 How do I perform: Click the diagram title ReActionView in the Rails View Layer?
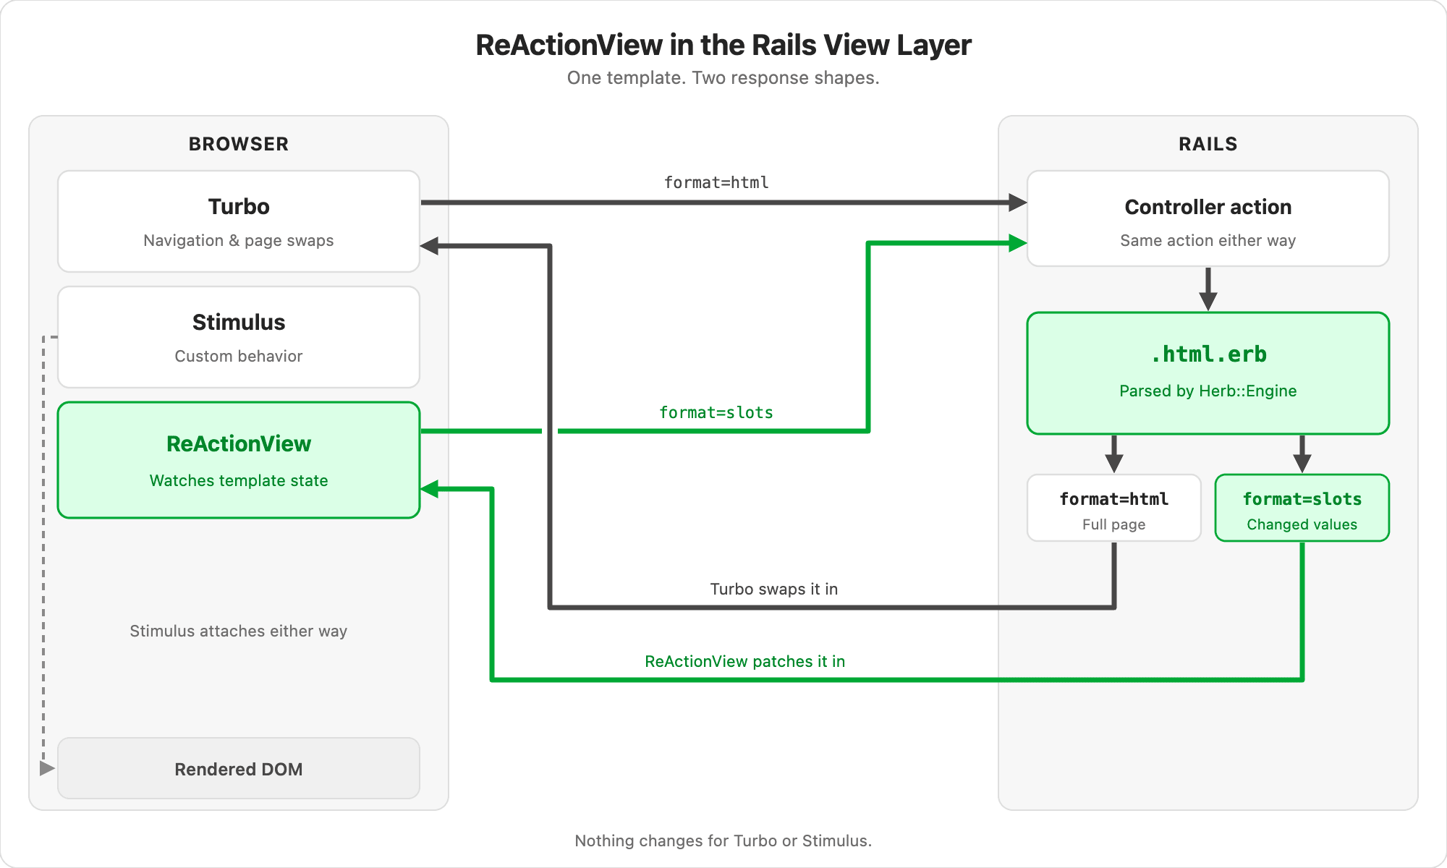point(723,45)
